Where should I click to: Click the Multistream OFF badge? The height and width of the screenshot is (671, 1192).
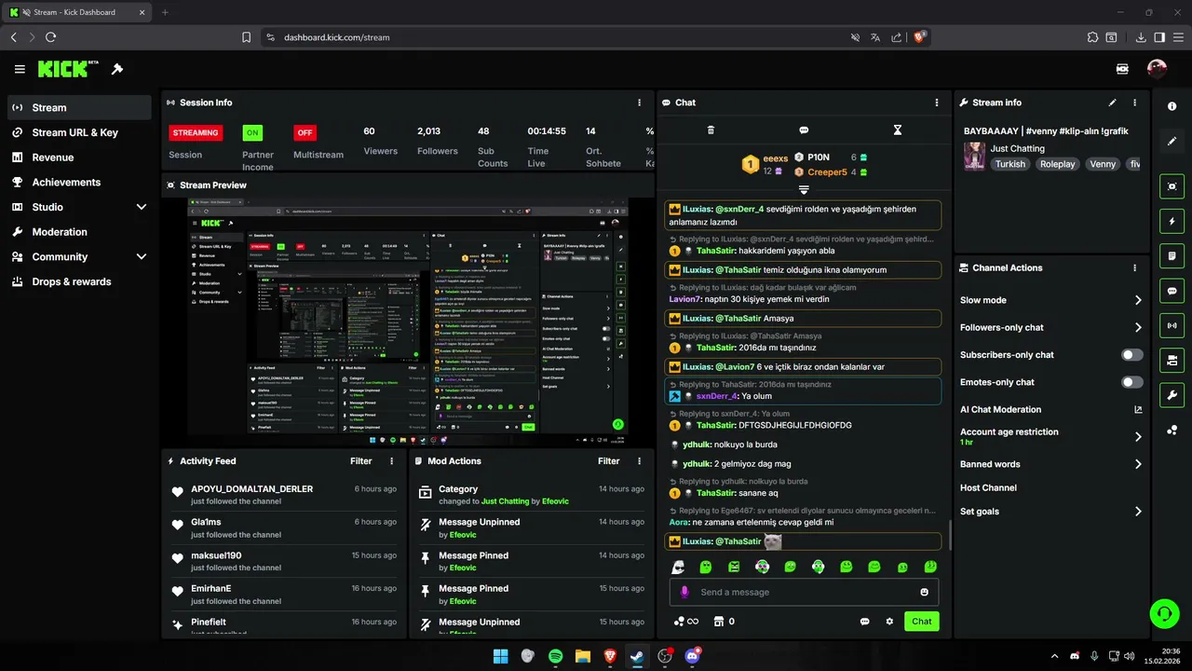305,132
